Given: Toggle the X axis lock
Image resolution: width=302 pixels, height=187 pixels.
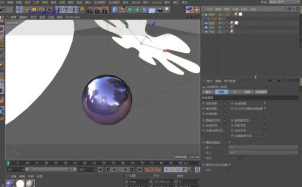Looking at the screenshot, I should (x=59, y=10).
